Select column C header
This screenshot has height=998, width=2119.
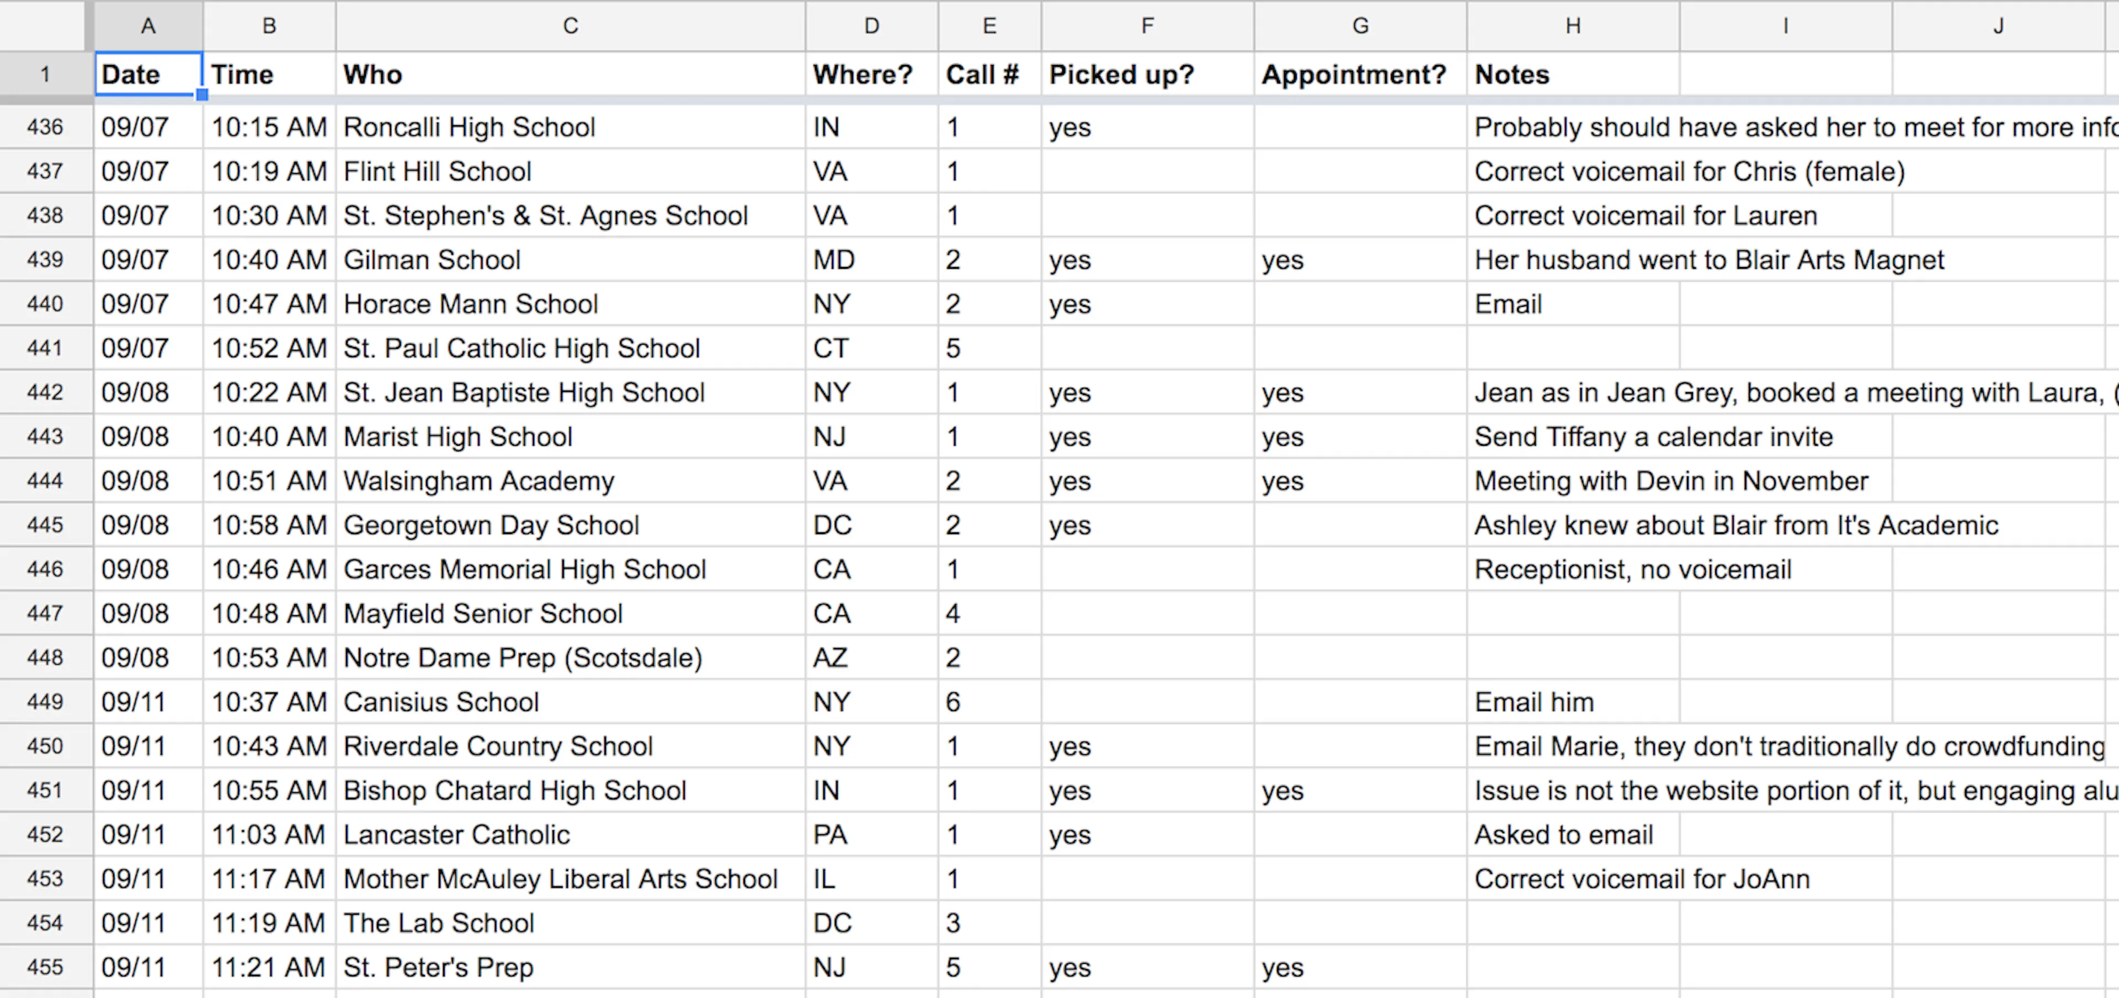tap(570, 25)
